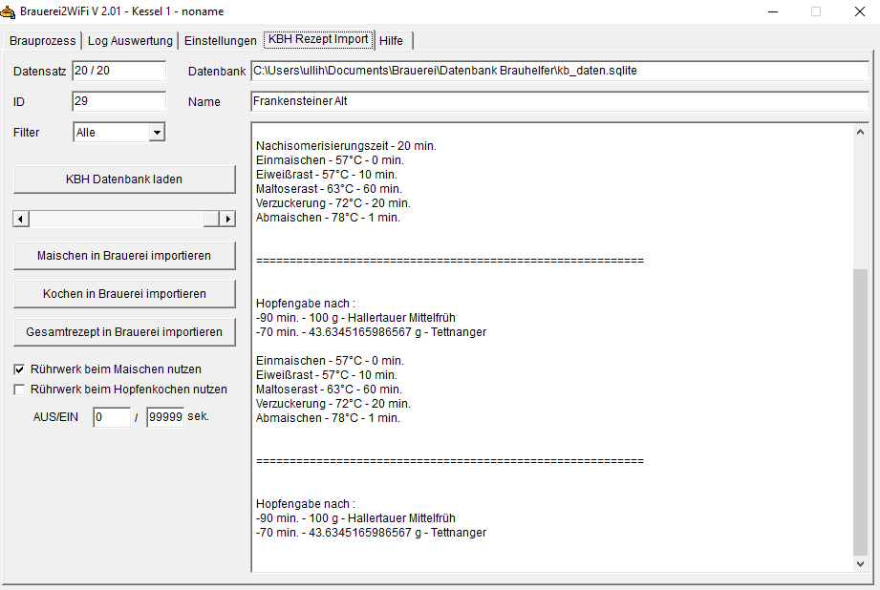Image resolution: width=880 pixels, height=590 pixels.
Task: Click Kochen in Brauerei importieren button
Action: pyautogui.click(x=124, y=294)
